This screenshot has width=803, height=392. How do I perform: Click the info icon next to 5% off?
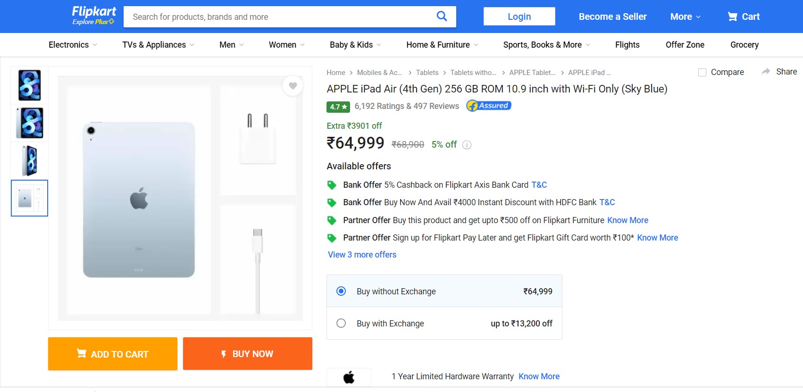467,145
